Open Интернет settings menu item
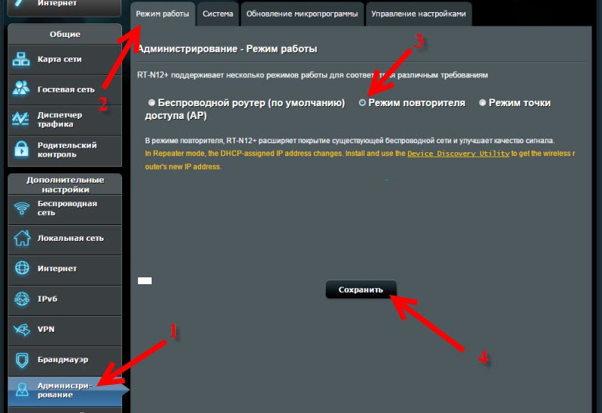Screen dimensions: 602x413 (x=64, y=270)
